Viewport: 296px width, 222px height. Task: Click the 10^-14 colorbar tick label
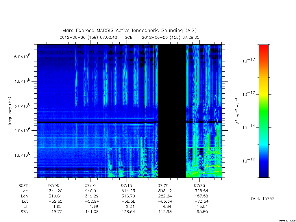point(249,127)
